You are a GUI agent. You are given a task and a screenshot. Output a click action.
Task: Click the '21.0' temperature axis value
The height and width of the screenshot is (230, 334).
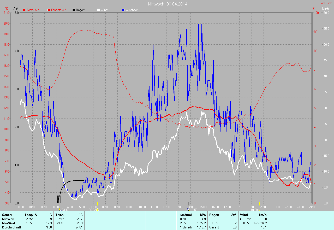6,13
